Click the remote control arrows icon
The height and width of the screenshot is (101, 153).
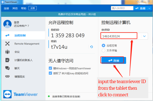pyautogui.click(x=7, y=36)
